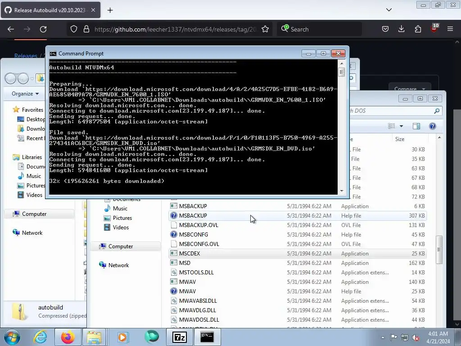Open a new Firefox tab
The width and height of the screenshot is (461, 346).
pyautogui.click(x=110, y=10)
